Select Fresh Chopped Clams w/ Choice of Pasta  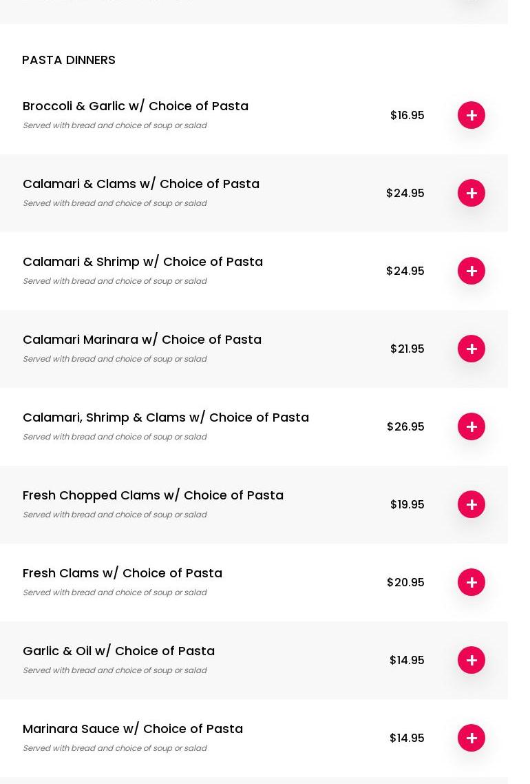153,495
